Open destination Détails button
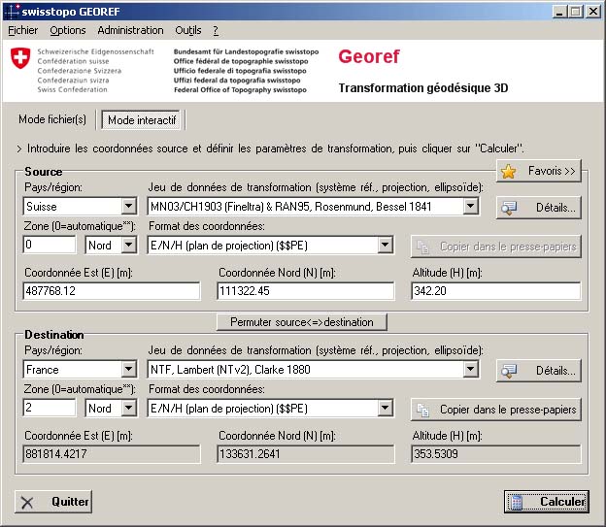 [538, 370]
